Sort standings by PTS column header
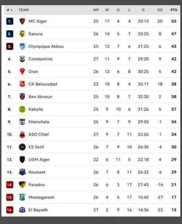 click(x=174, y=10)
